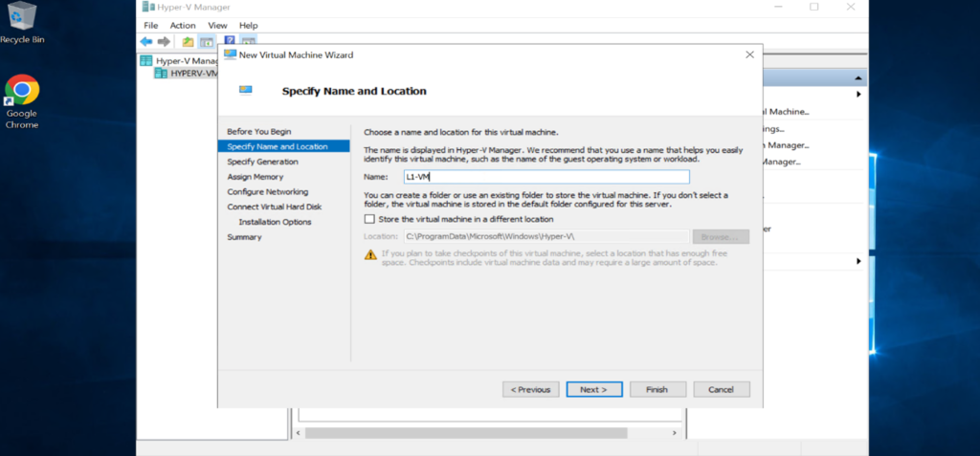Jump to the Summary wizard step

click(244, 237)
